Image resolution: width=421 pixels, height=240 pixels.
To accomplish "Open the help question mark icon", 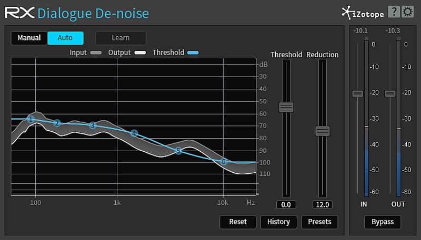I will 394,12.
